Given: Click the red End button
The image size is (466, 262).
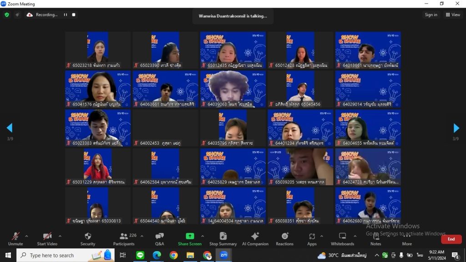Looking at the screenshot, I should pyautogui.click(x=451, y=239).
